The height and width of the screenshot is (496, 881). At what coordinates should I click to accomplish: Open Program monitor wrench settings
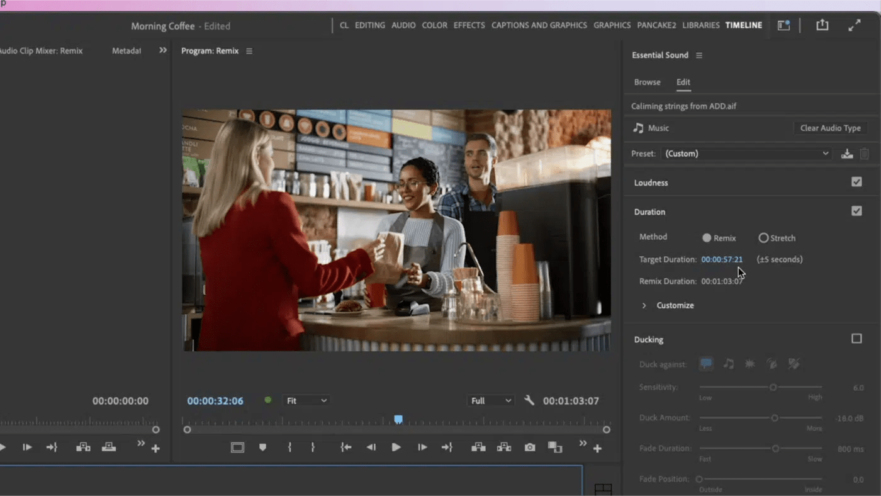click(x=529, y=400)
